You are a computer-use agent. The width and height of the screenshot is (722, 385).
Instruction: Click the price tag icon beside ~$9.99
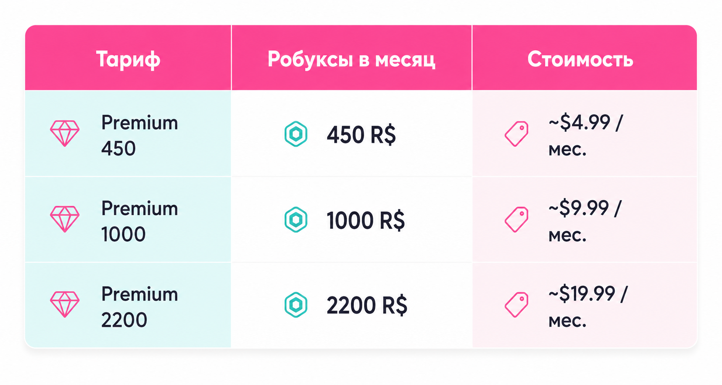(516, 219)
